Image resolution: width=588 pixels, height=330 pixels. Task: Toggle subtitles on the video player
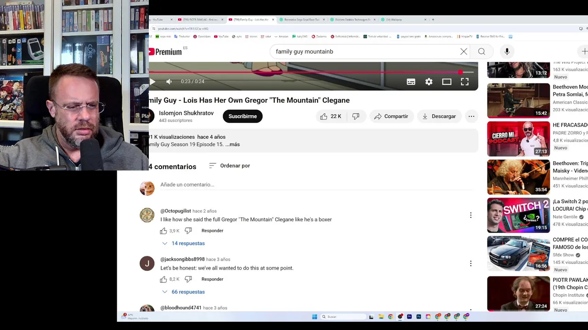point(411,82)
